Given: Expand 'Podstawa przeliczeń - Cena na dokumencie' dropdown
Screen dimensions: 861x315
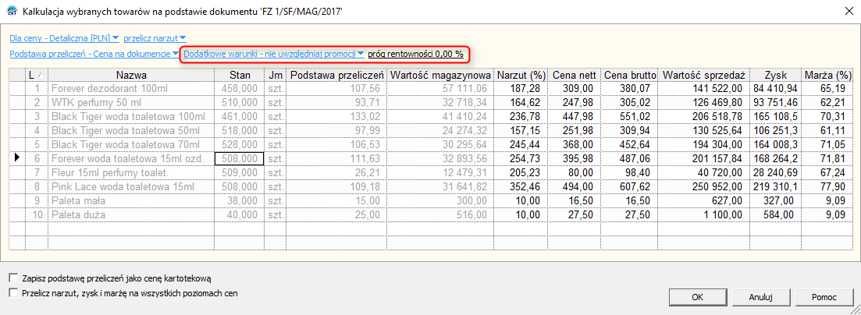Looking at the screenshot, I should pyautogui.click(x=94, y=54).
